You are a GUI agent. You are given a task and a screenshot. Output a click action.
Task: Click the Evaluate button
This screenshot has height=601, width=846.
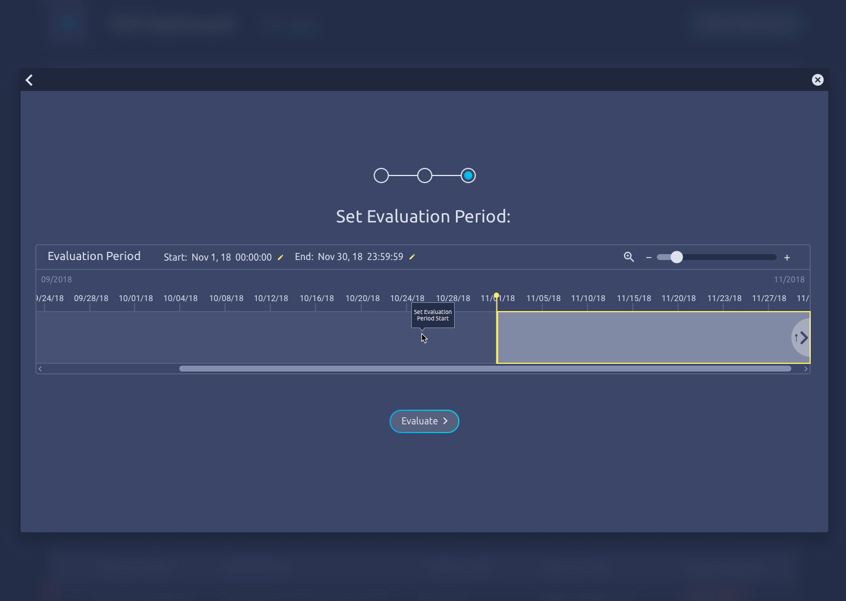tap(424, 421)
